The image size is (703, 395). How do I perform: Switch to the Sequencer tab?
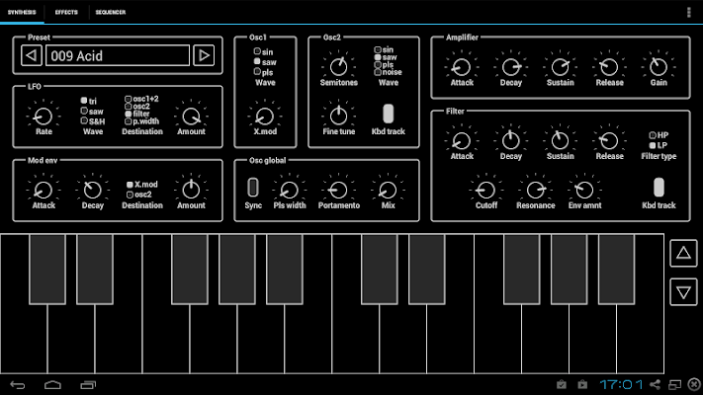(x=111, y=12)
